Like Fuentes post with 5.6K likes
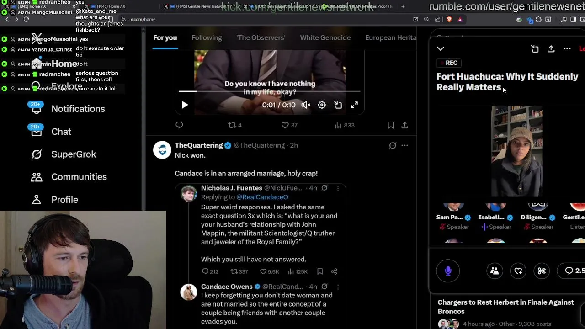This screenshot has height=329, width=585. (x=269, y=271)
